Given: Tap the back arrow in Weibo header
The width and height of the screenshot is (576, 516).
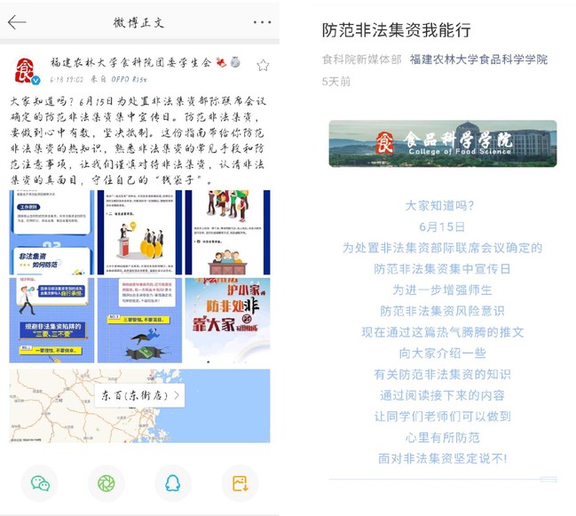Looking at the screenshot, I should (x=17, y=22).
